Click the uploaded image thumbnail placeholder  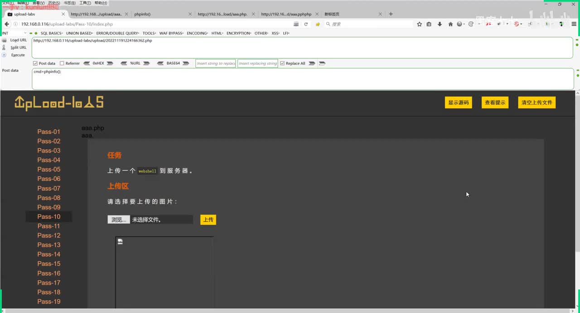tap(164, 273)
